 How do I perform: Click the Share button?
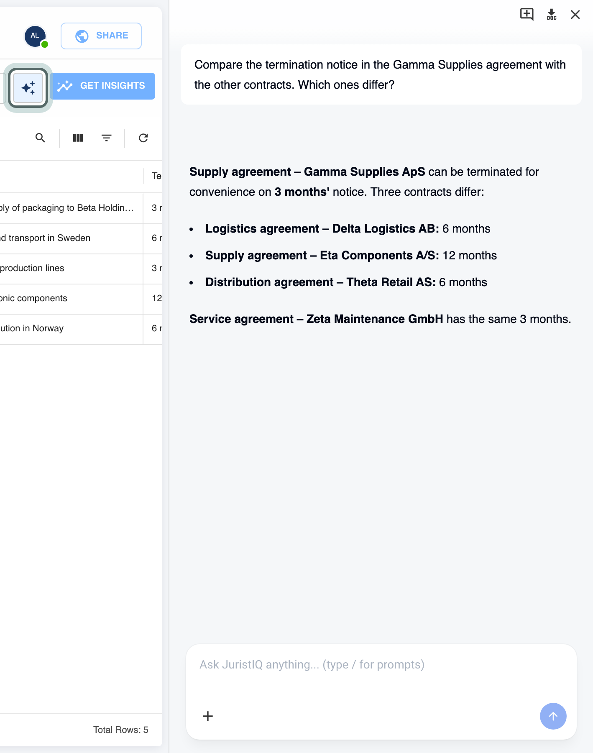pyautogui.click(x=101, y=36)
